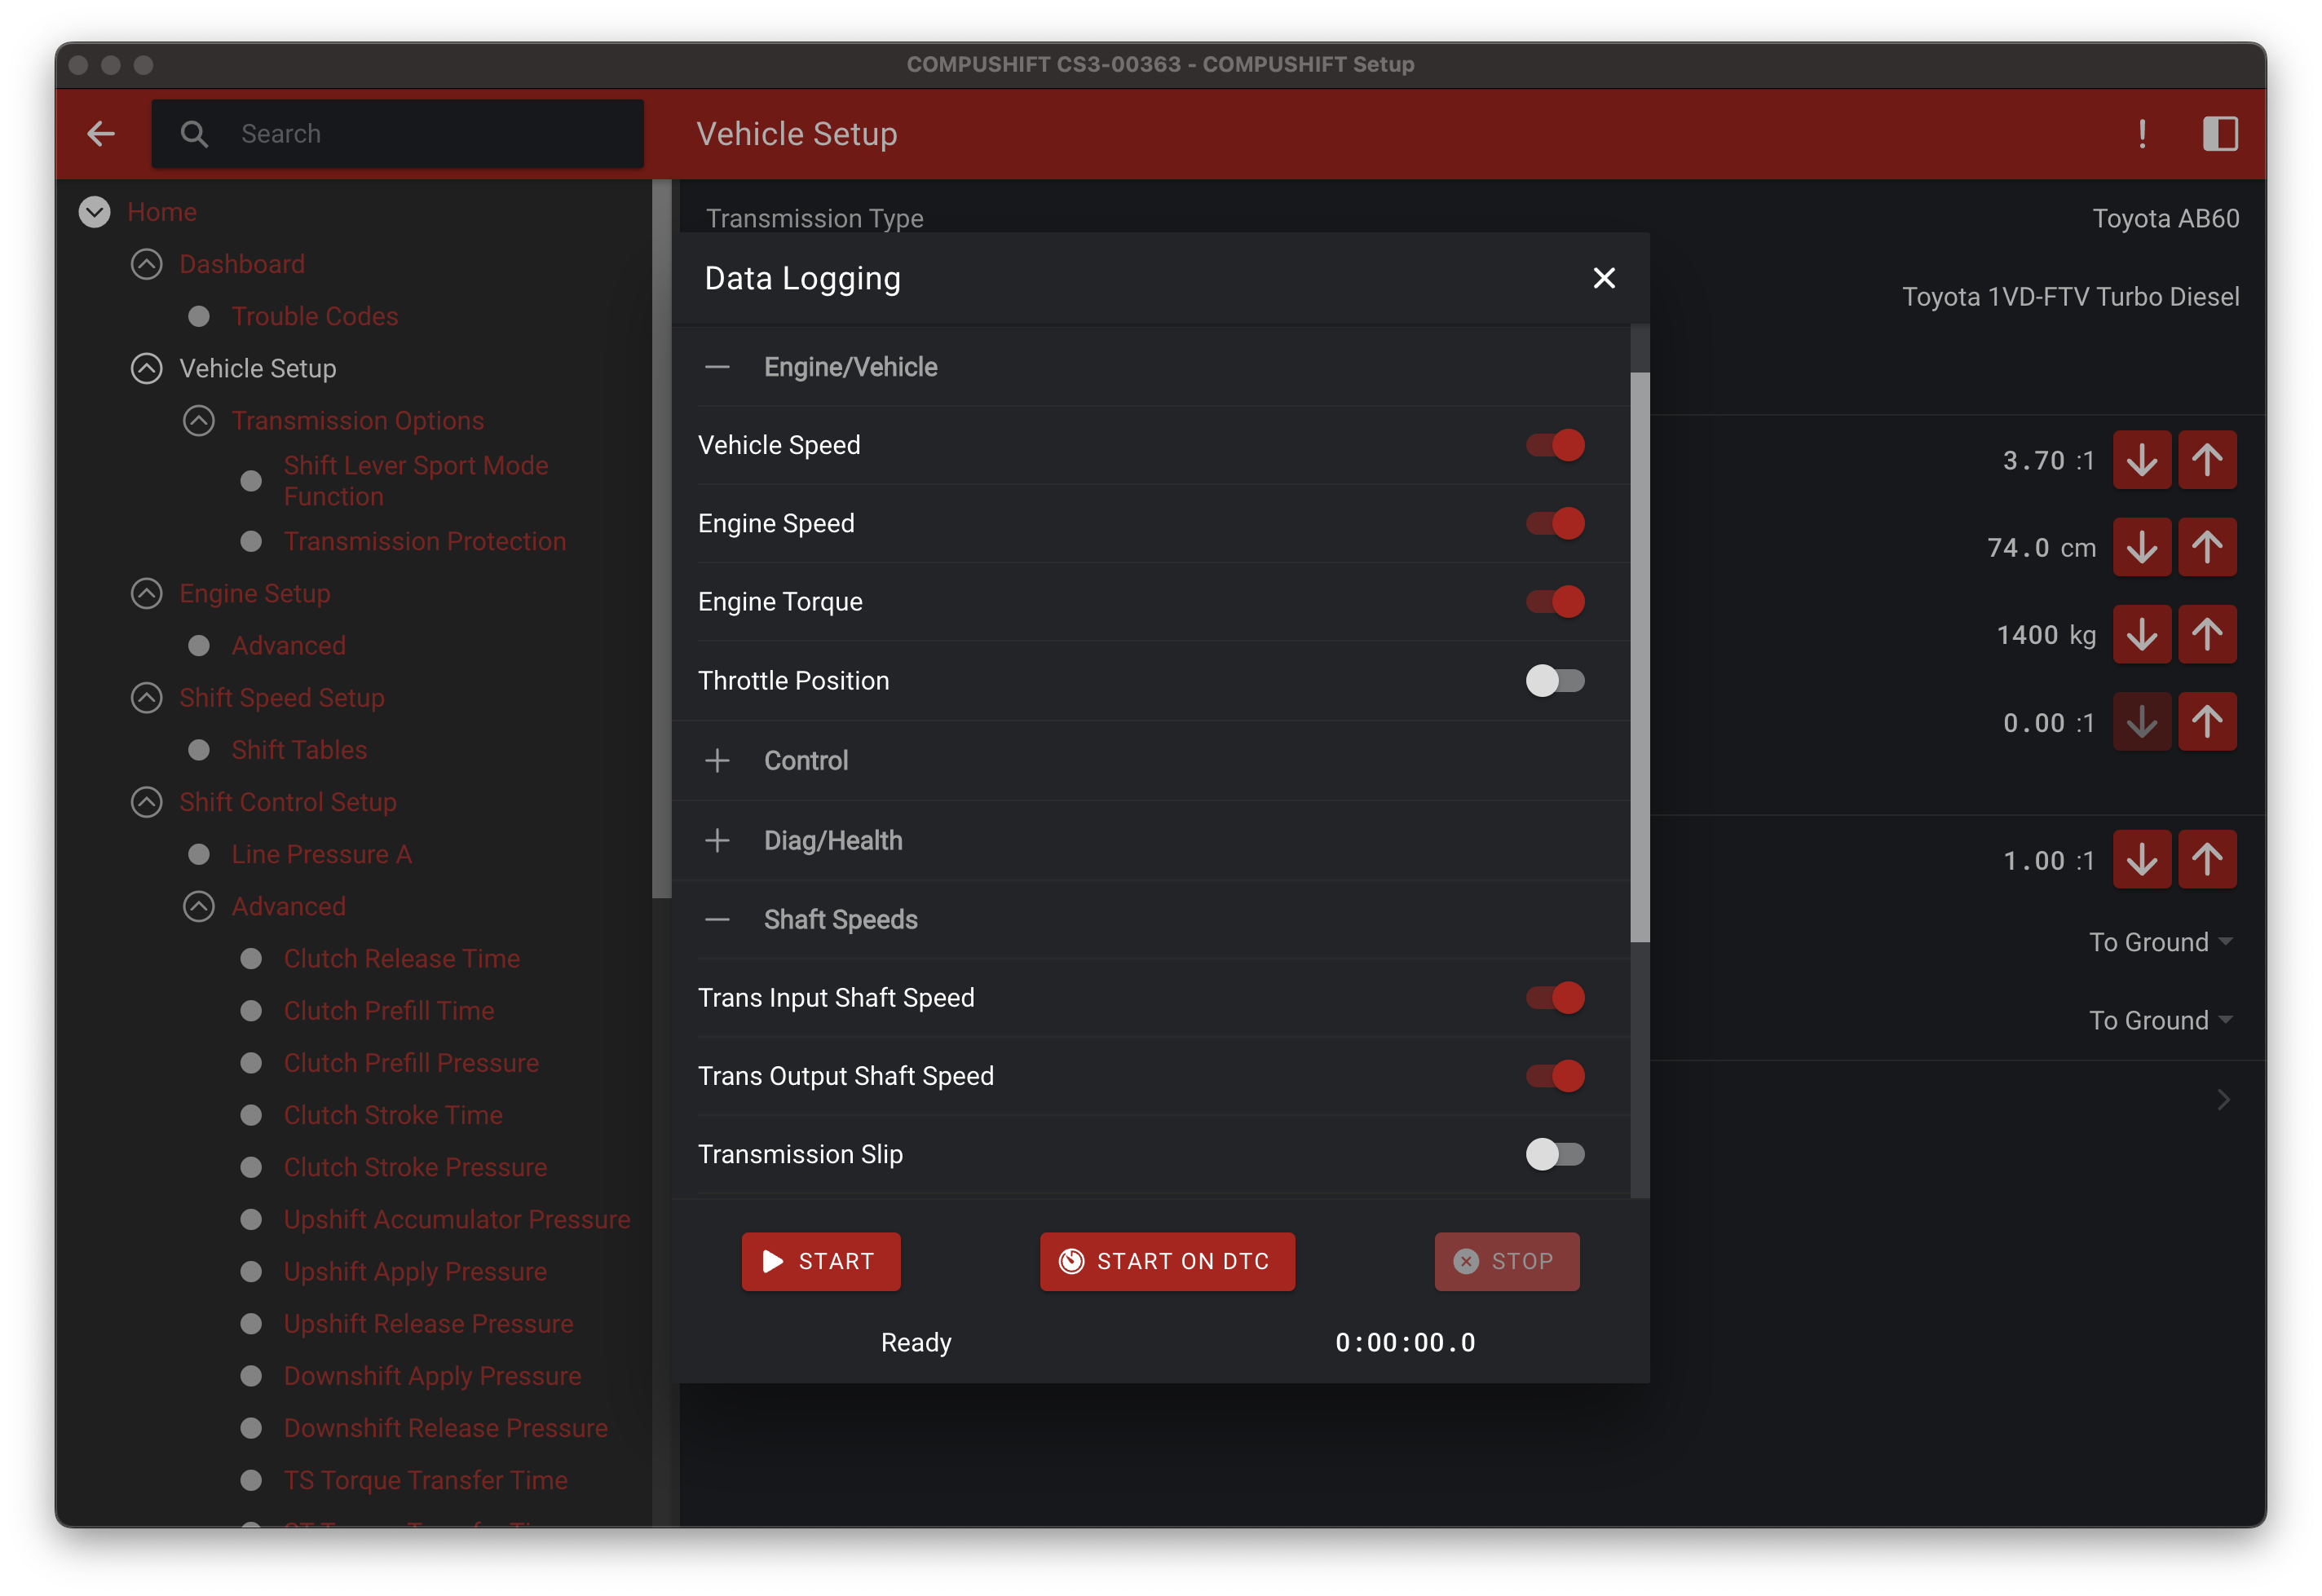
Task: Click the STOP logging button
Action: [1506, 1261]
